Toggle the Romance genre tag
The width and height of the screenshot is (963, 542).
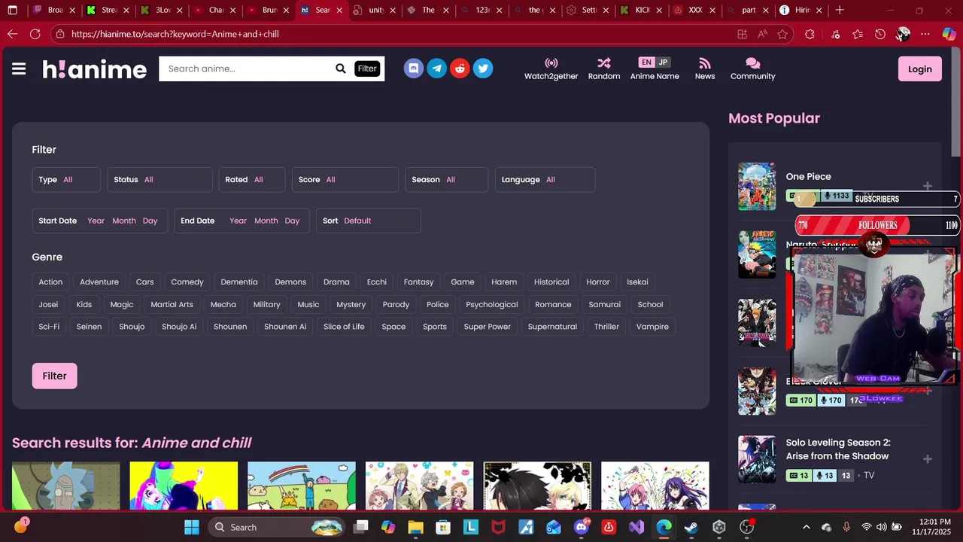pos(553,304)
